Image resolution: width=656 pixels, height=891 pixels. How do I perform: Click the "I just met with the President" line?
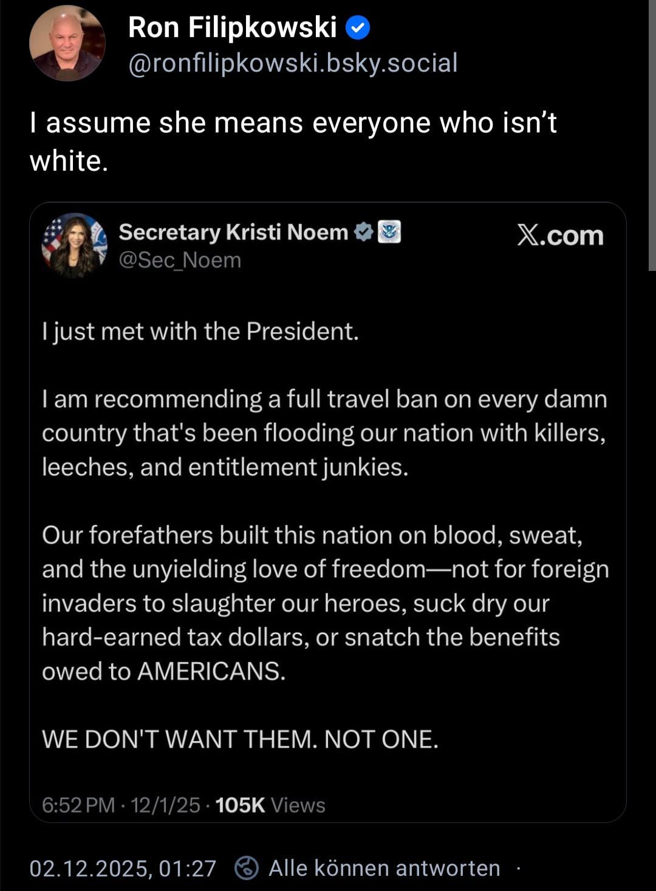point(200,332)
